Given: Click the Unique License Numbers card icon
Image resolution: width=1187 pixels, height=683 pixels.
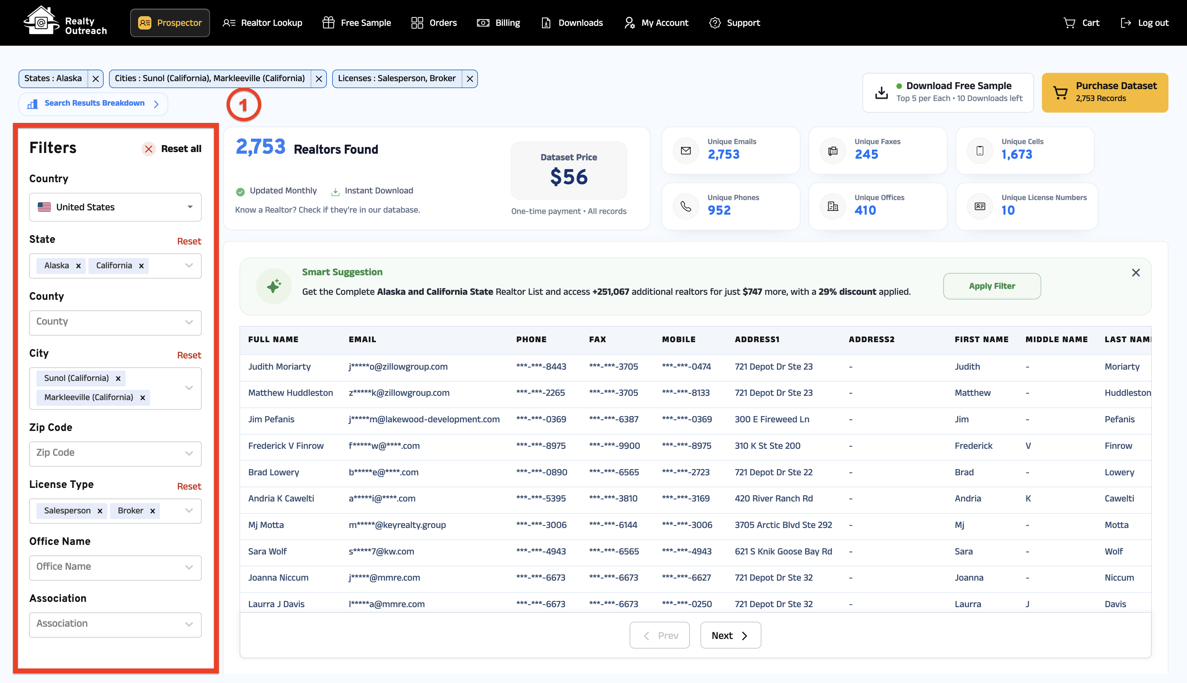Looking at the screenshot, I should 980,206.
